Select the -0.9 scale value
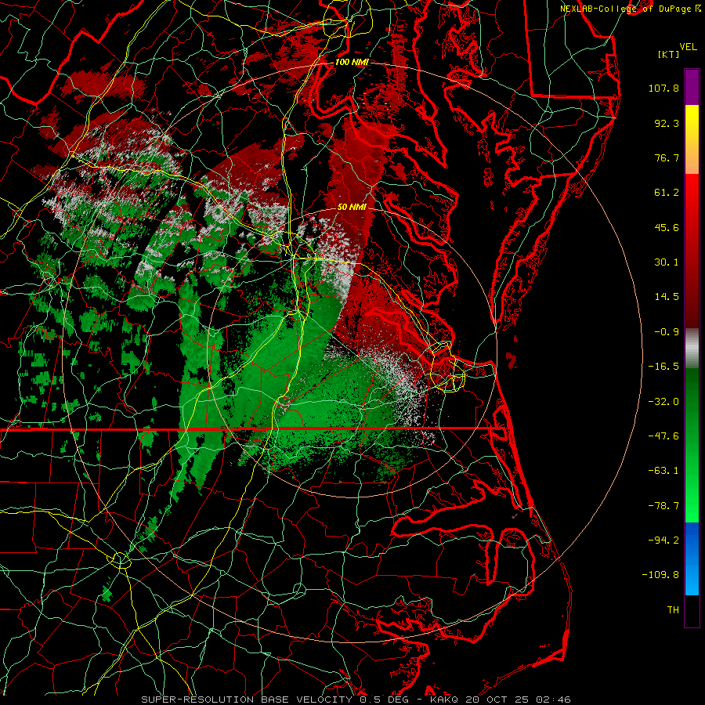705x705 pixels. point(667,332)
